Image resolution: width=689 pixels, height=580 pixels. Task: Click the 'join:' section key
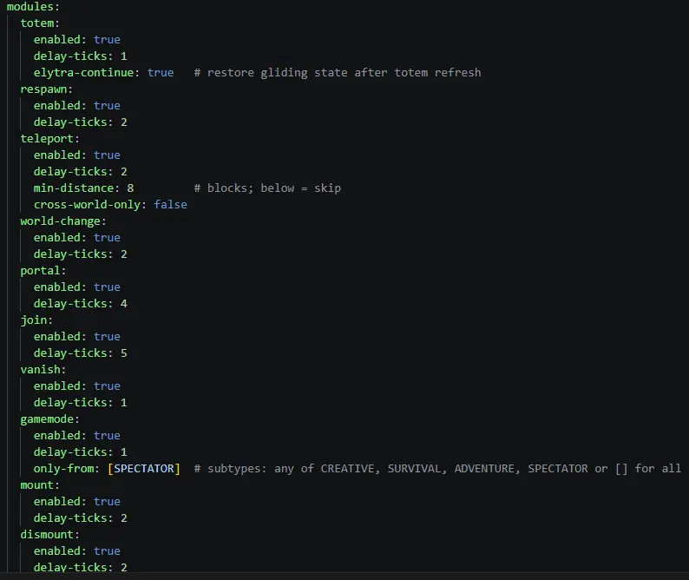(x=36, y=320)
